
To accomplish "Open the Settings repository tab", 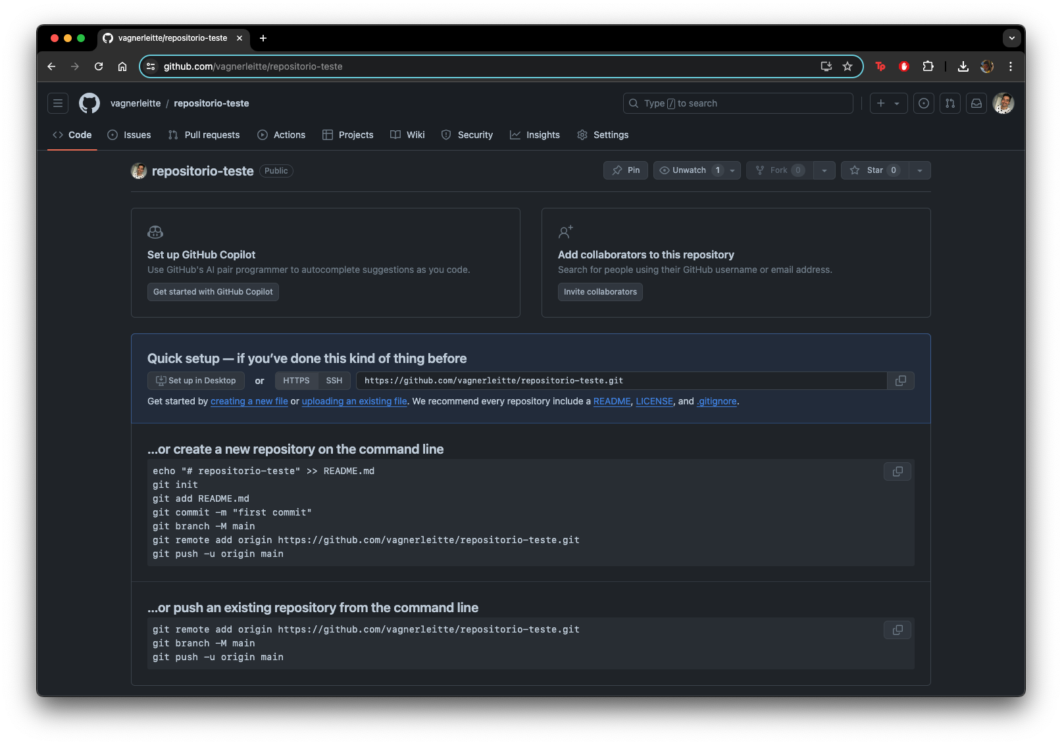I will pos(603,135).
